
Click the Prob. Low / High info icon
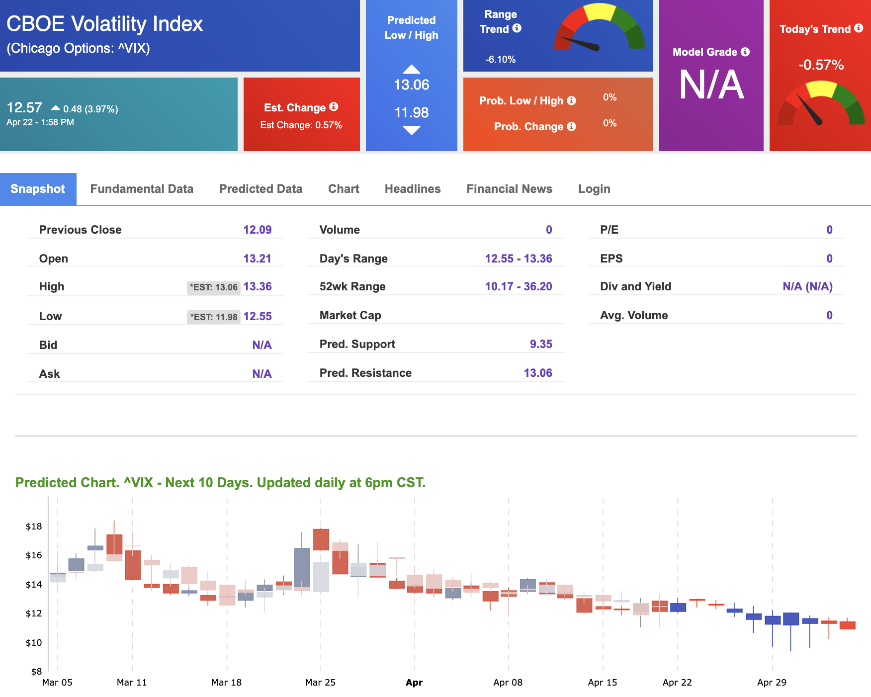point(572,100)
